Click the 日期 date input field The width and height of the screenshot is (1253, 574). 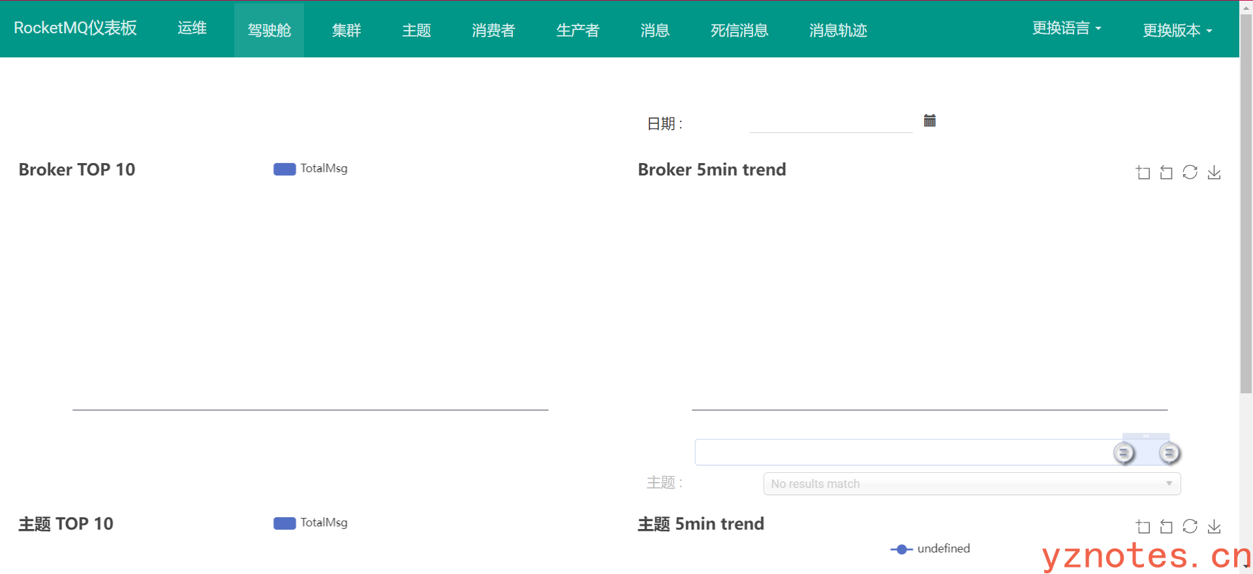(830, 122)
